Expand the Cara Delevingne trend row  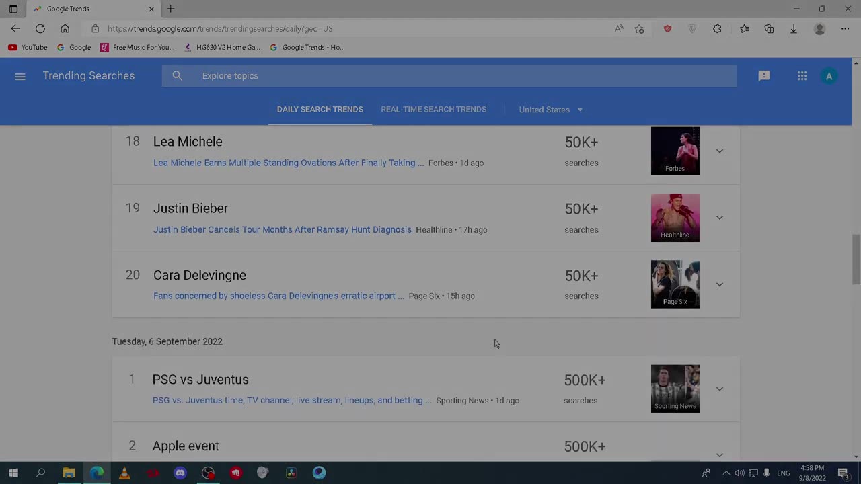tap(720, 284)
